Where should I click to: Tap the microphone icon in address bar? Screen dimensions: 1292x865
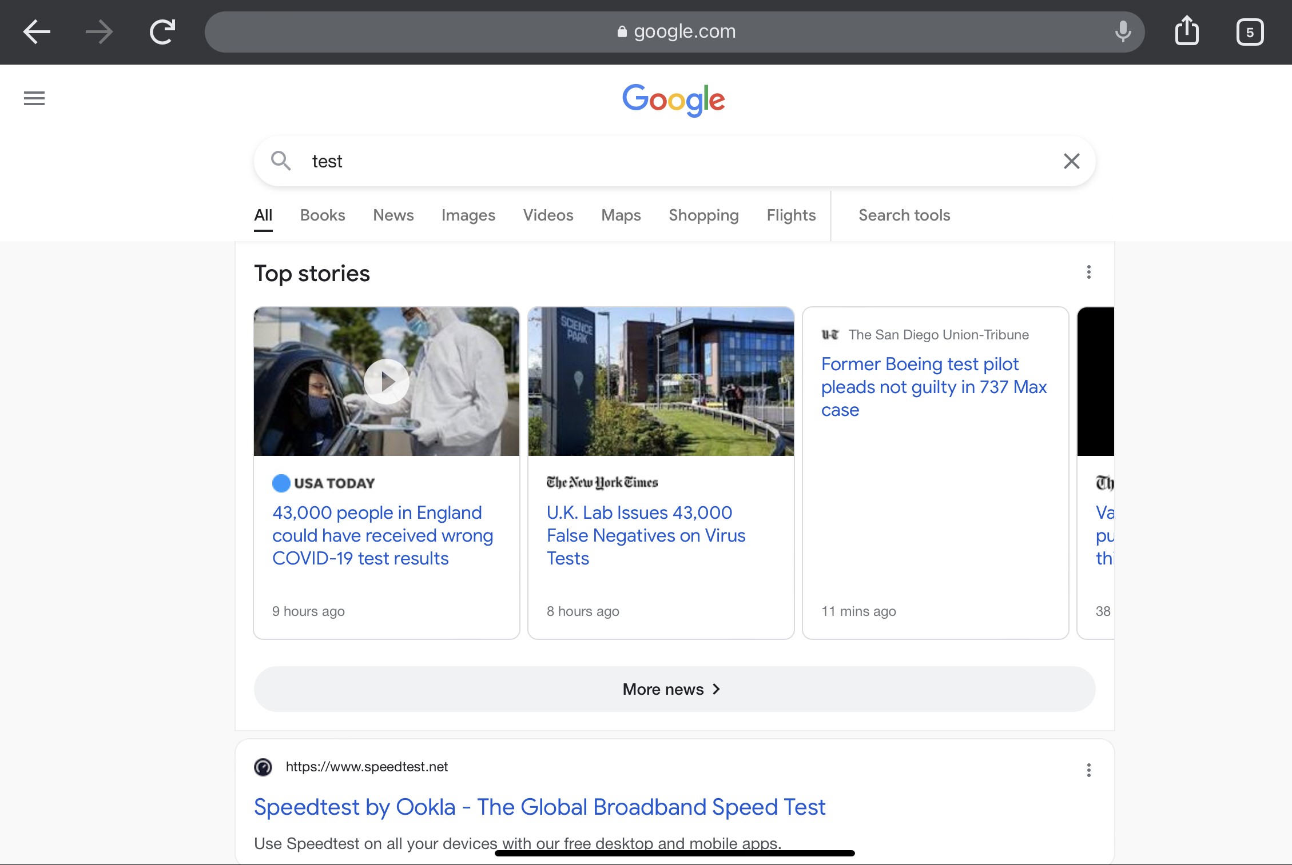[x=1123, y=31]
